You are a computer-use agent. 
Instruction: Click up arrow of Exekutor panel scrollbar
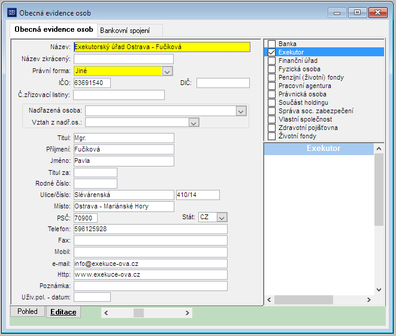(379, 149)
